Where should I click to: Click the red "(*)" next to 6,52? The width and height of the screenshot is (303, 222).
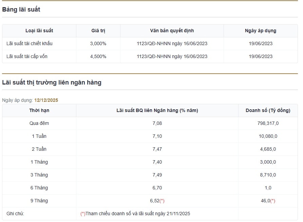tap(162, 201)
